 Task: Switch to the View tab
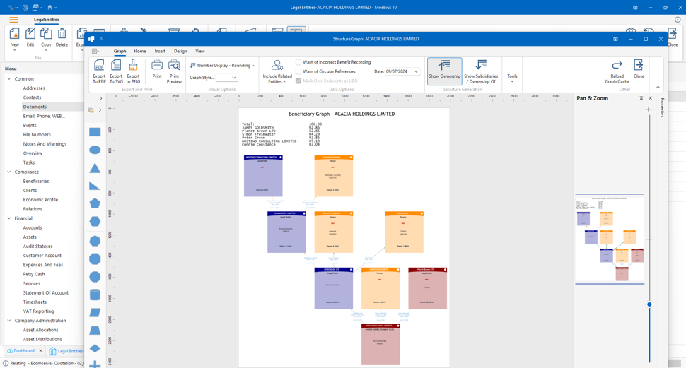[x=200, y=51]
